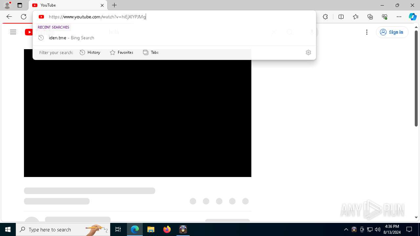Click the vertical page scrollbar thumb
Viewport: 420px width, 236px height.
tap(416, 78)
